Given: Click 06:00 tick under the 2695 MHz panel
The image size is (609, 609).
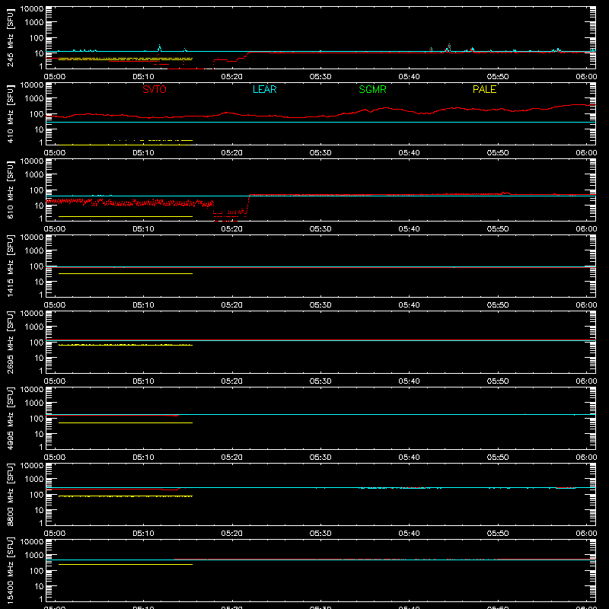Looking at the screenshot, I should tap(586, 381).
